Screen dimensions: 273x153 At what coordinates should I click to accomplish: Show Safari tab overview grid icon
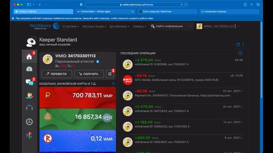258,5
